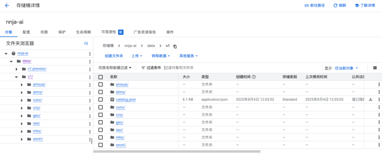Toggle the select-all checkbox in header
This screenshot has width=382, height=156.
(101, 77)
